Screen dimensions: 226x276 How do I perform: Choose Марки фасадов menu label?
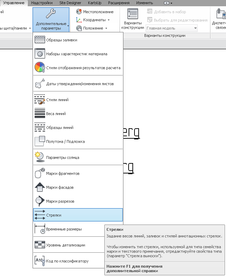[60, 187]
